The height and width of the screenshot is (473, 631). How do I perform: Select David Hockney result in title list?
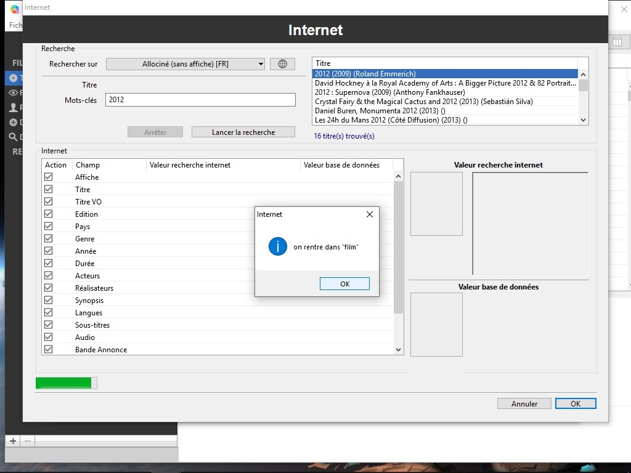pyautogui.click(x=445, y=83)
